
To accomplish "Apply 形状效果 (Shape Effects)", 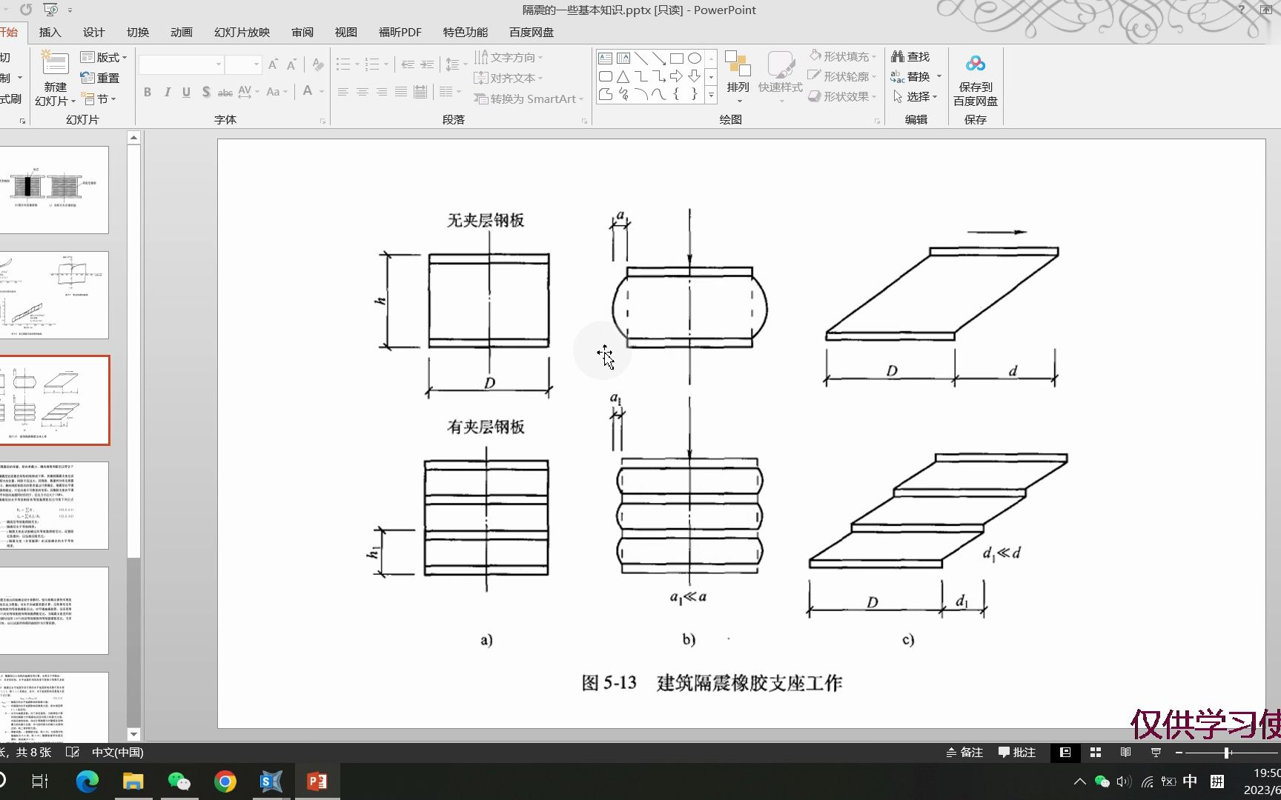I will [841, 96].
